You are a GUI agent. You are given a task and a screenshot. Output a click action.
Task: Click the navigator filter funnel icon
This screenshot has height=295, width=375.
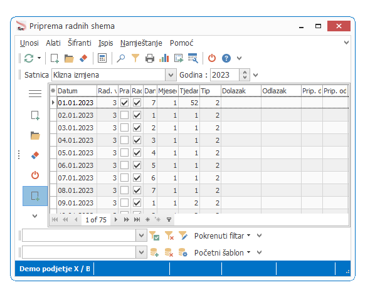(x=169, y=220)
